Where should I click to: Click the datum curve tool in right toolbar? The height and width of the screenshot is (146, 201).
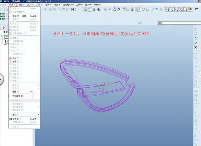pyautogui.click(x=196, y=67)
